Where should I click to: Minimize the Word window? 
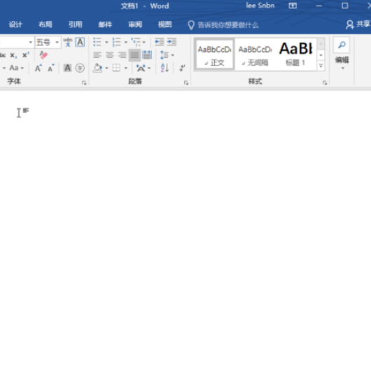[318, 6]
